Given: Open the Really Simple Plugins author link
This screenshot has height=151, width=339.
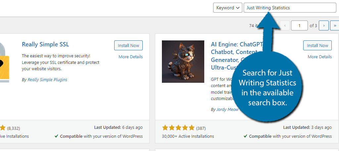Looking at the screenshot, I should tap(47, 79).
